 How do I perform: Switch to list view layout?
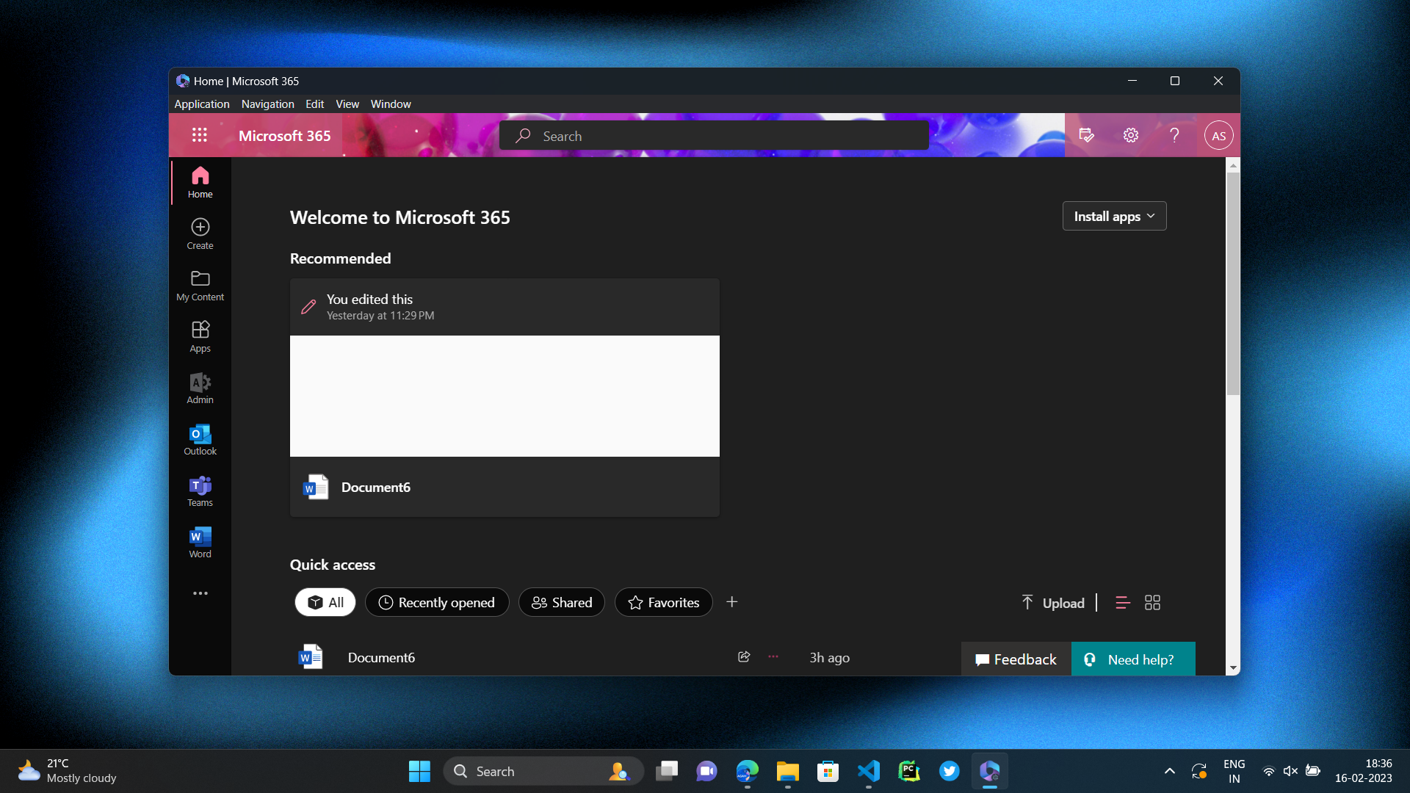pos(1122,603)
